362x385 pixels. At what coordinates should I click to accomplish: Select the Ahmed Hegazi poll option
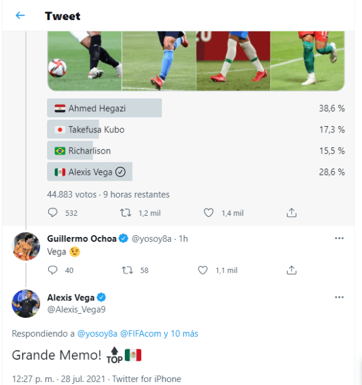(104, 108)
